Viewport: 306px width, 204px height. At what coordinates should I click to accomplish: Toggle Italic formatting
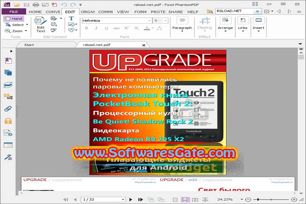click(96, 28)
